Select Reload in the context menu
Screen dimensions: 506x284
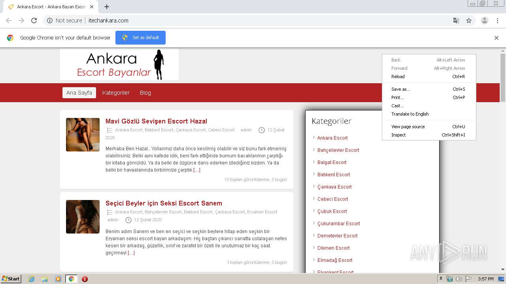(x=429, y=77)
